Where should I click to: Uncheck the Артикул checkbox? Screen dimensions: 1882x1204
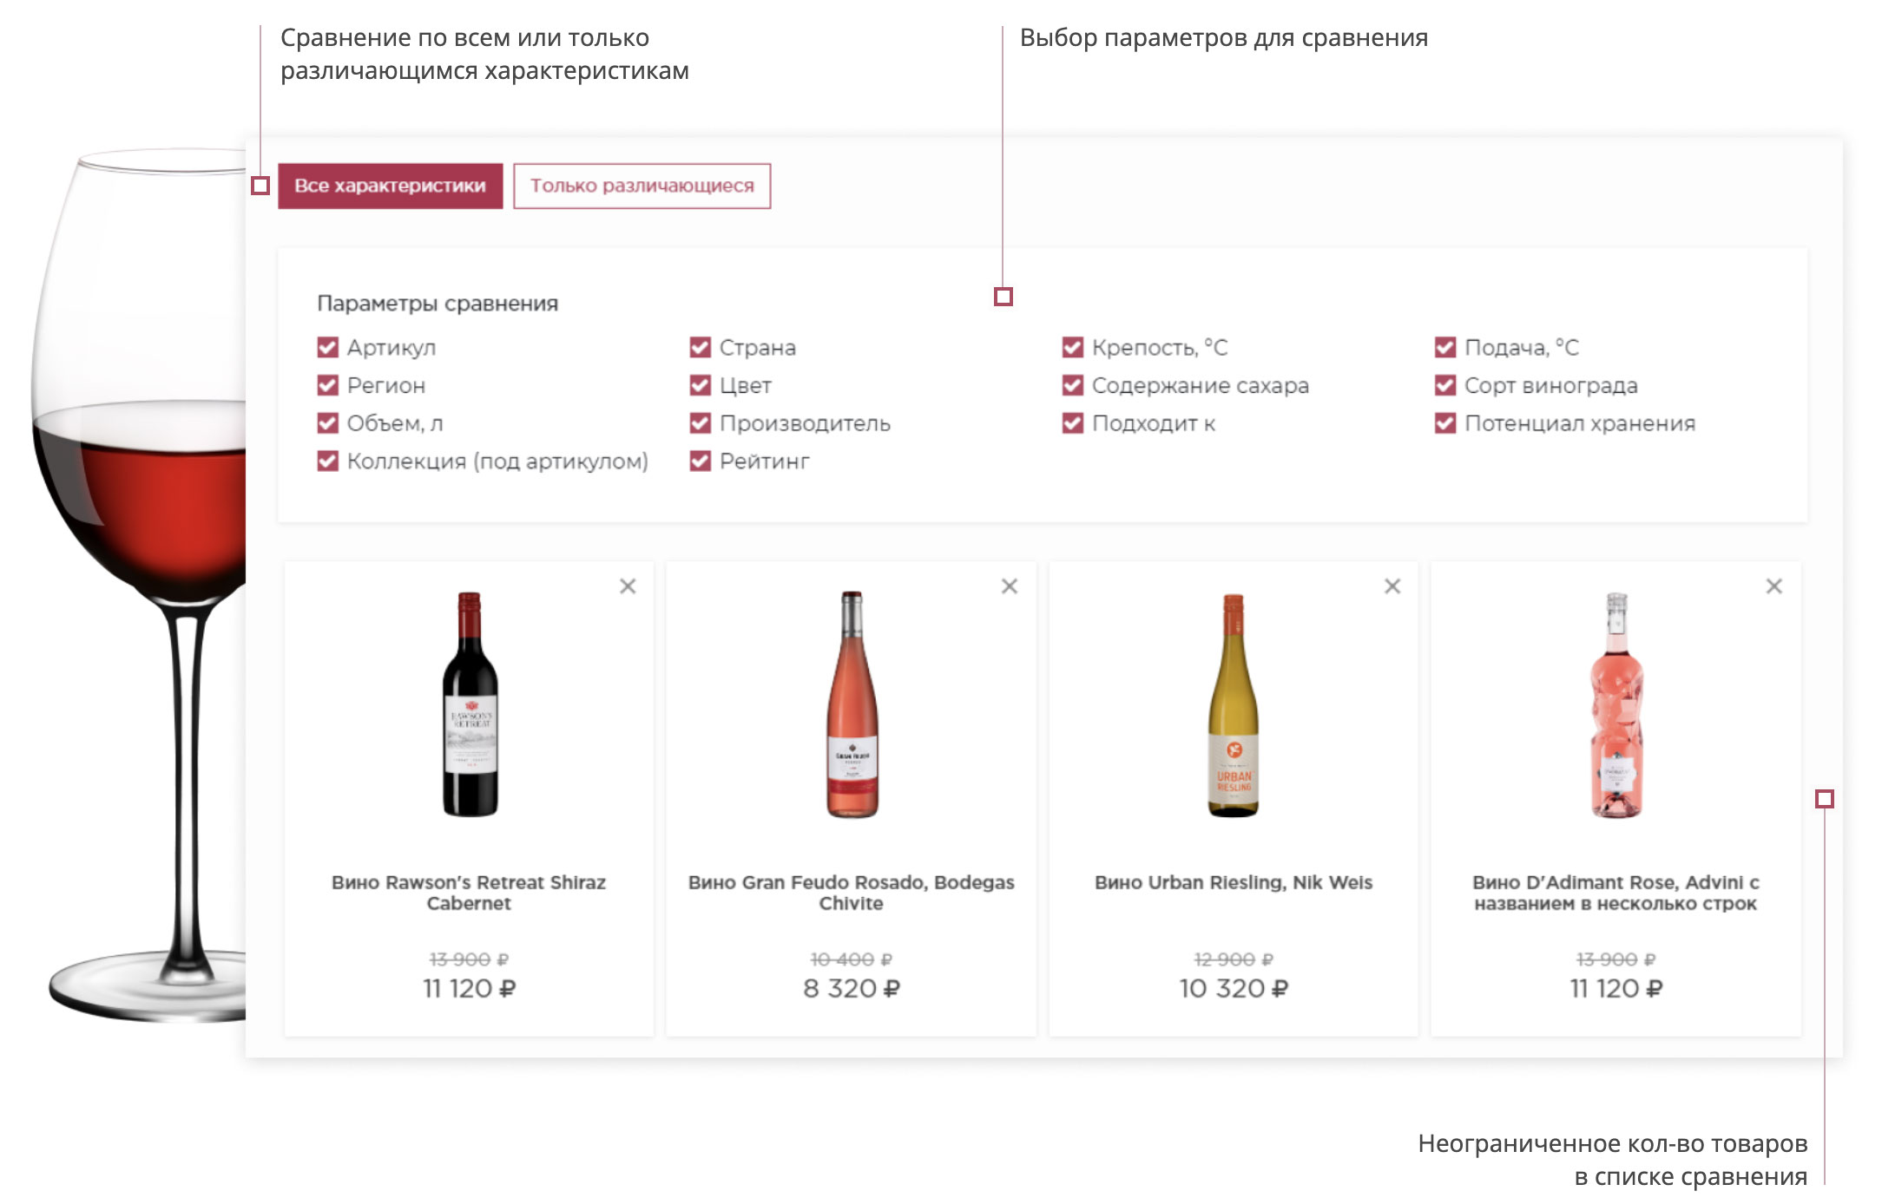point(327,348)
